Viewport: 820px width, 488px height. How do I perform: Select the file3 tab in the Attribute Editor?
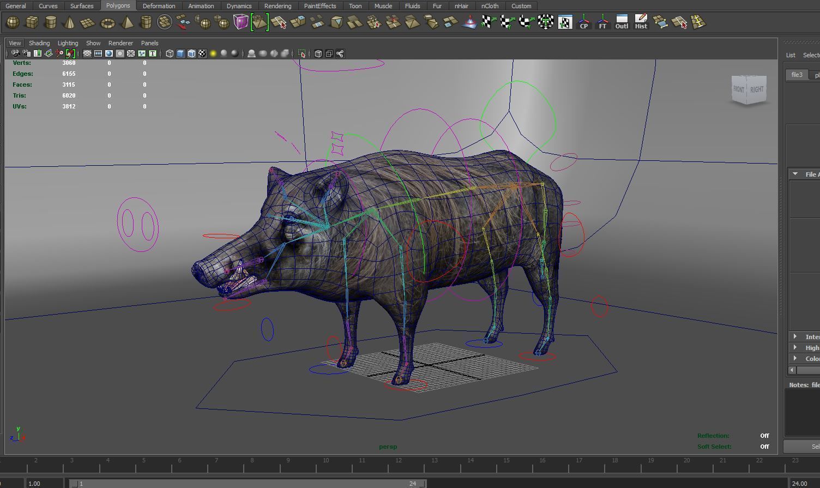click(797, 74)
